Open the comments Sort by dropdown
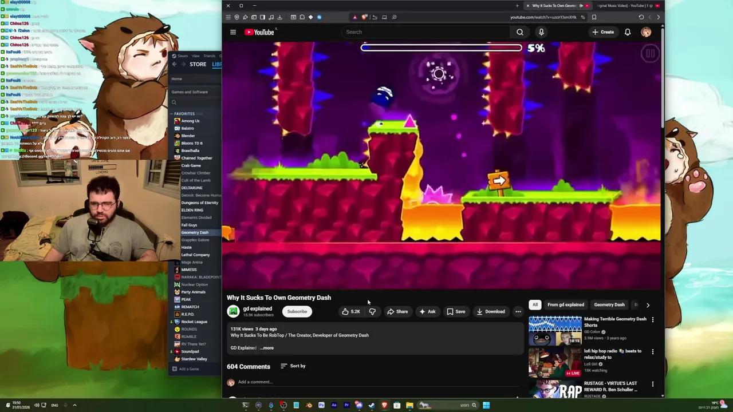Viewport: 733px width, 412px height. (x=293, y=366)
